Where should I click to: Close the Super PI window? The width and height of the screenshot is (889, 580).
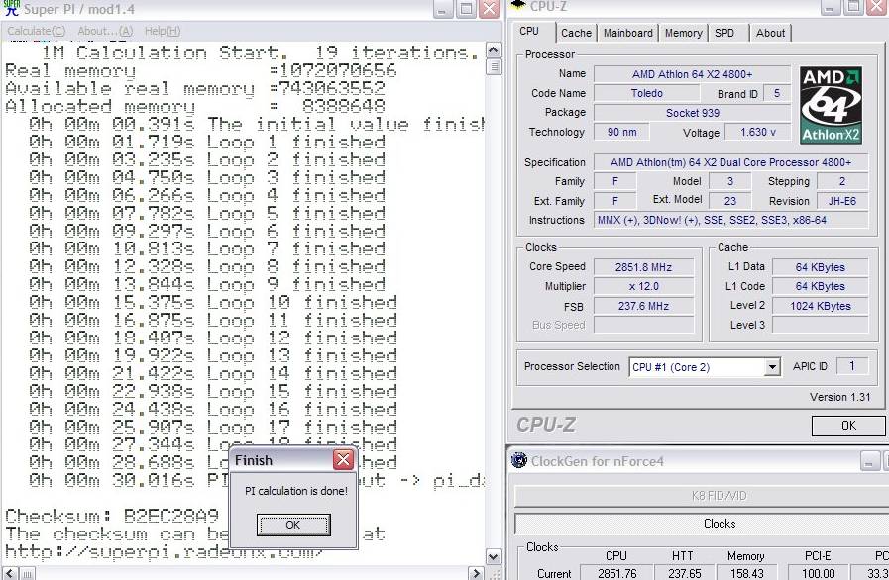click(x=489, y=9)
